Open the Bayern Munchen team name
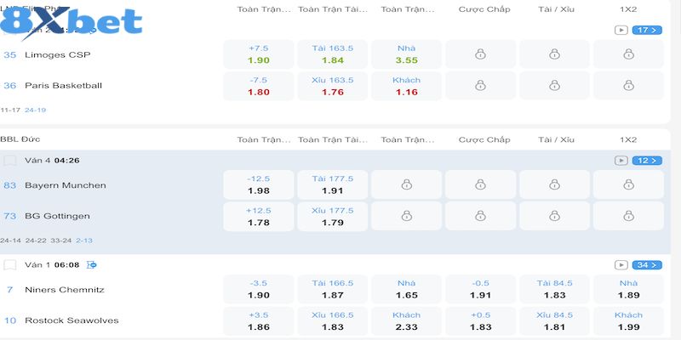Image resolution: width=681 pixels, height=340 pixels. click(66, 185)
